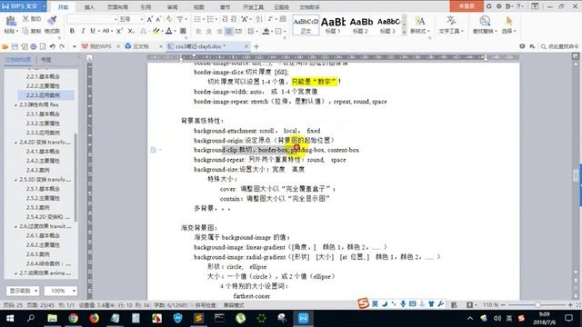Click the Increase Indent icon
The image size is (582, 327).
point(234,19)
